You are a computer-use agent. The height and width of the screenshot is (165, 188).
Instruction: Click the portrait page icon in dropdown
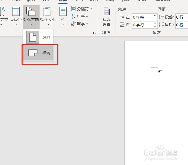[33, 37]
